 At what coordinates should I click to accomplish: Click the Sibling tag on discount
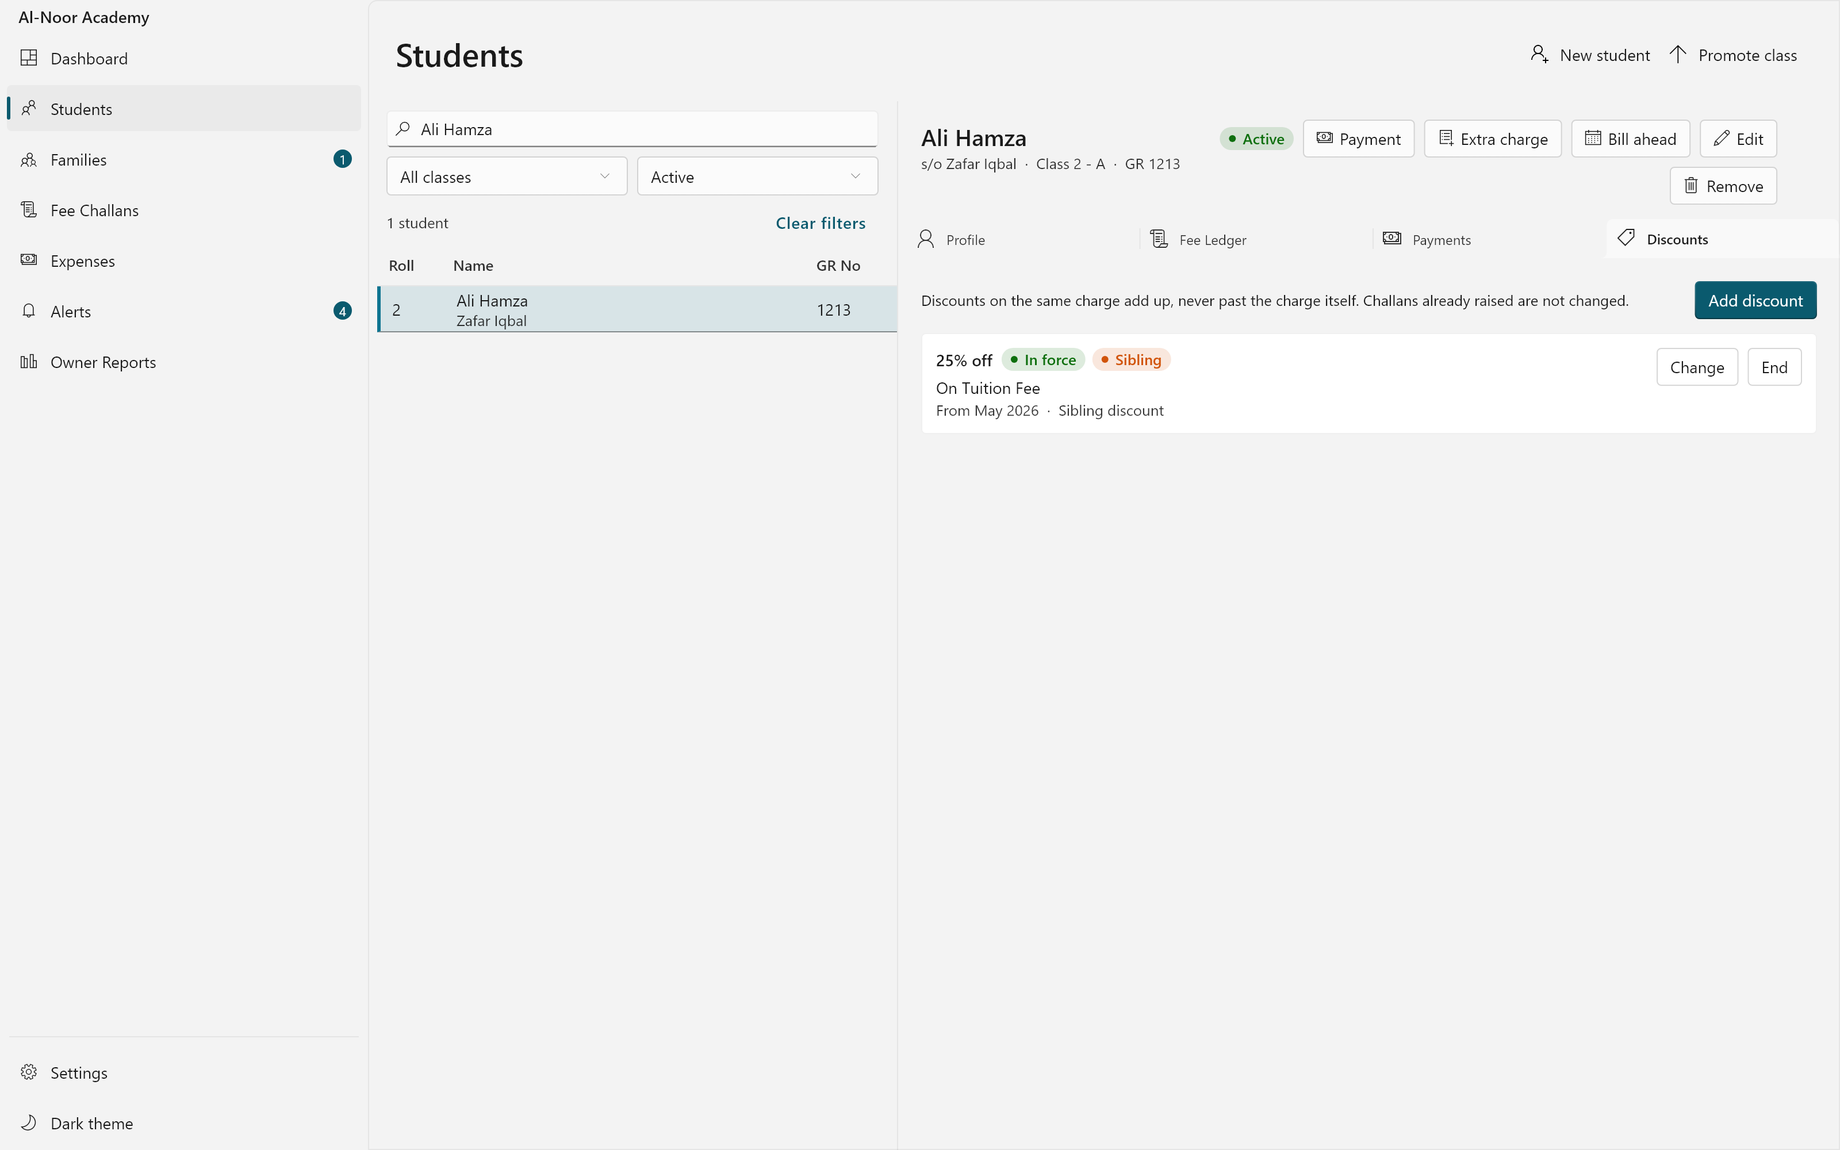(x=1132, y=360)
